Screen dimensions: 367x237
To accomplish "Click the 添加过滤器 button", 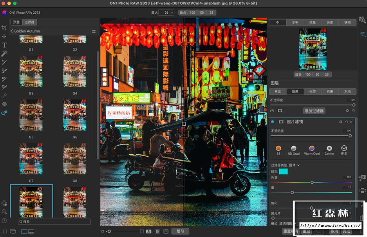I will [x=315, y=110].
